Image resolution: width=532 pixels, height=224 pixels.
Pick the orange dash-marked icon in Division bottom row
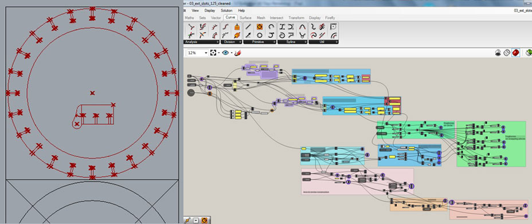[x=237, y=35]
